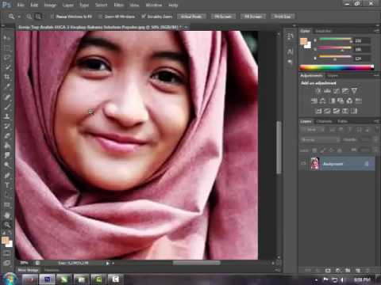Toggle lock all in Layers panel
Screen dimensions: 381x285
[x=340, y=150]
